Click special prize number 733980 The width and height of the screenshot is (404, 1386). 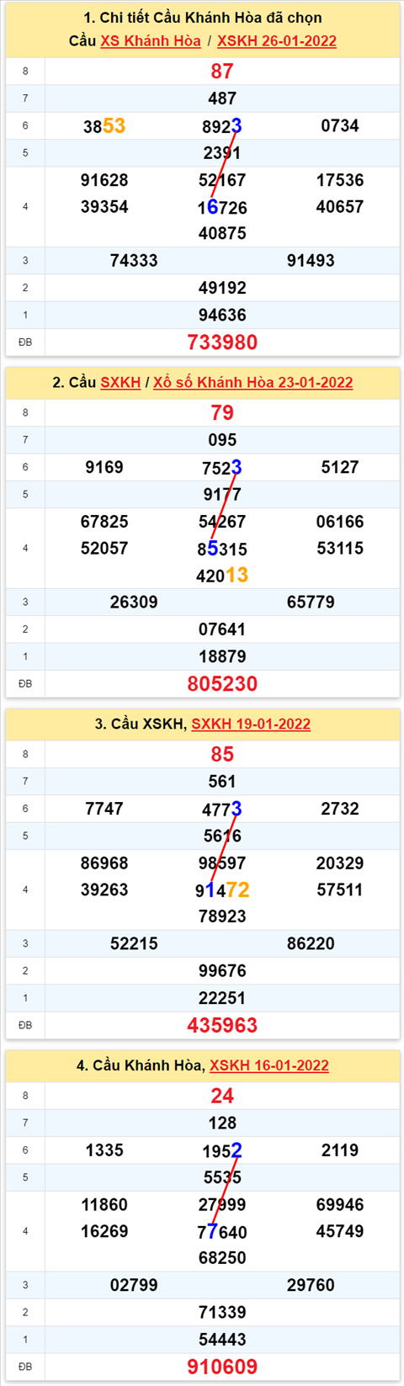[222, 343]
